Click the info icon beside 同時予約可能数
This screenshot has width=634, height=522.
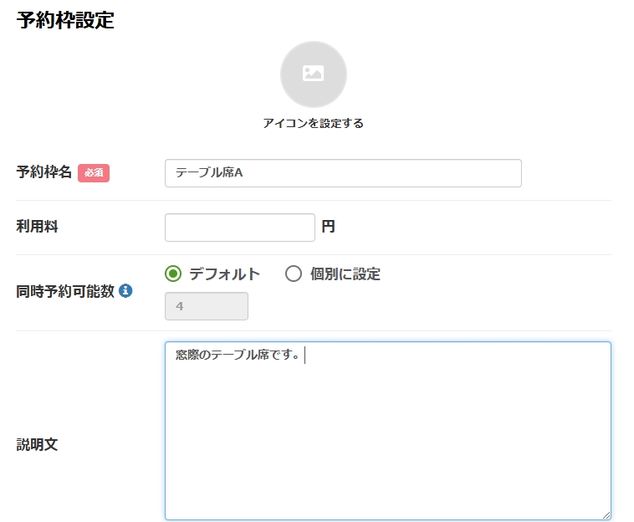pyautogui.click(x=125, y=291)
